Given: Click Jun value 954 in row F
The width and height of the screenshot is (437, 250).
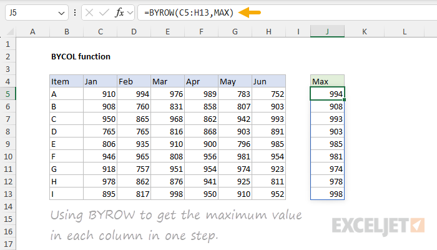Looking at the screenshot, I should pos(268,156).
